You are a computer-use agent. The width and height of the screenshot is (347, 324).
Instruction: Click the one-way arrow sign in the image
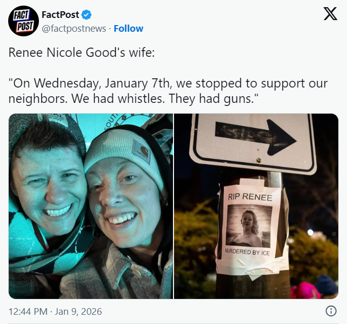[x=252, y=143]
